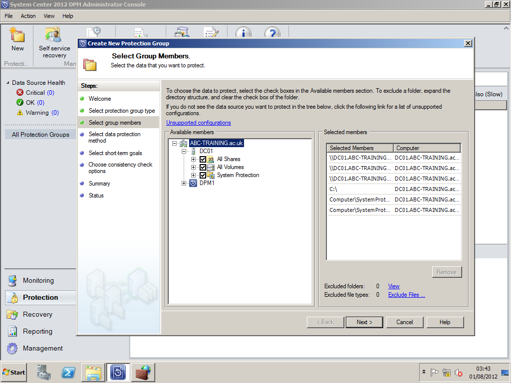Click the Choose consistency check options step
The height and width of the screenshot is (383, 511).
120,168
